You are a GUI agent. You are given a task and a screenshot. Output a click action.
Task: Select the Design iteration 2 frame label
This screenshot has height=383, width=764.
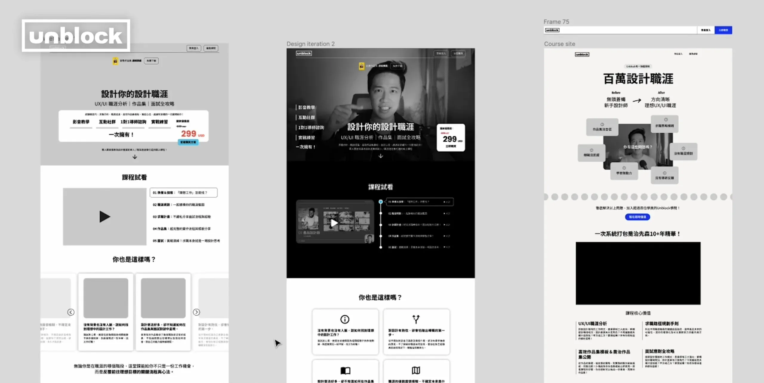311,44
